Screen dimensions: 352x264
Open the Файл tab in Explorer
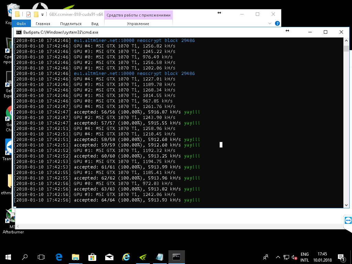pos(21,24)
